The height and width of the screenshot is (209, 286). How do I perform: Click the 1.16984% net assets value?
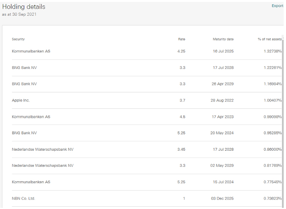click(273, 84)
